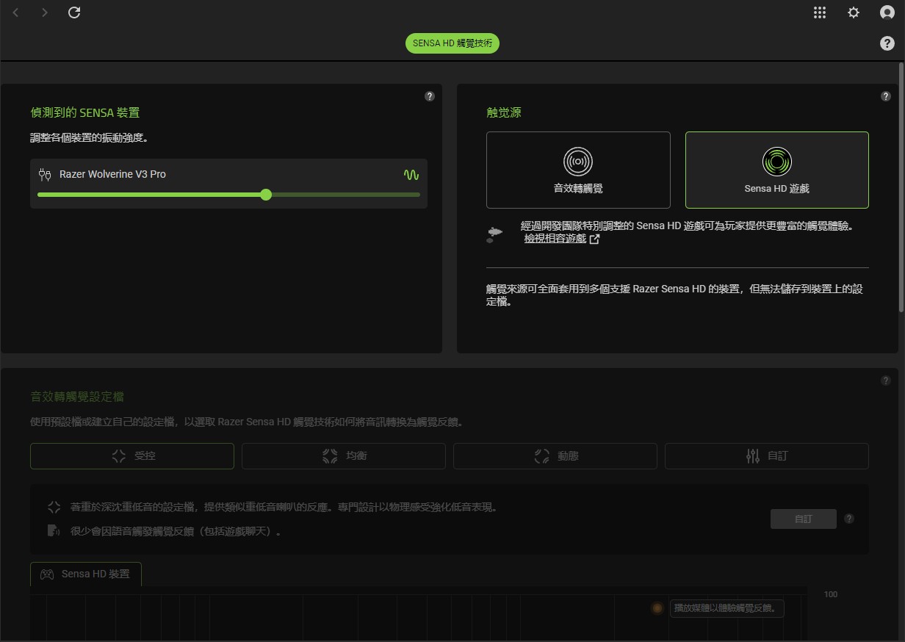905x642 pixels.
Task: Open the user account profile
Action: (887, 12)
